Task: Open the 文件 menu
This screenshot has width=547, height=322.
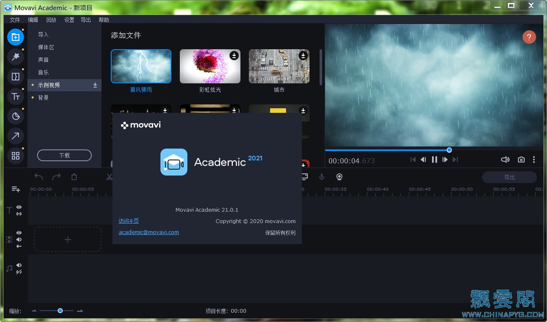Action: tap(15, 20)
